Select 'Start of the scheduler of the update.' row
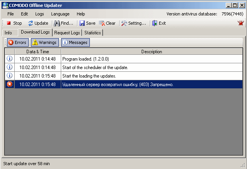Viewport: 247px width, 169px height. (123, 68)
